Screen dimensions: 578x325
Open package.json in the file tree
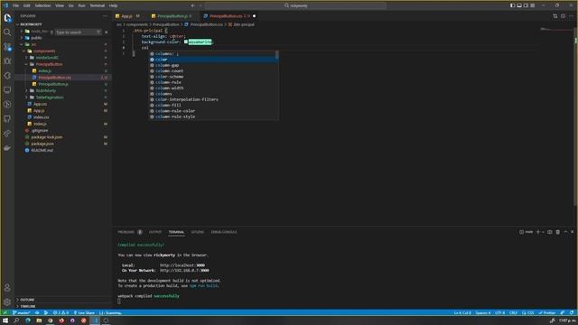pos(42,144)
